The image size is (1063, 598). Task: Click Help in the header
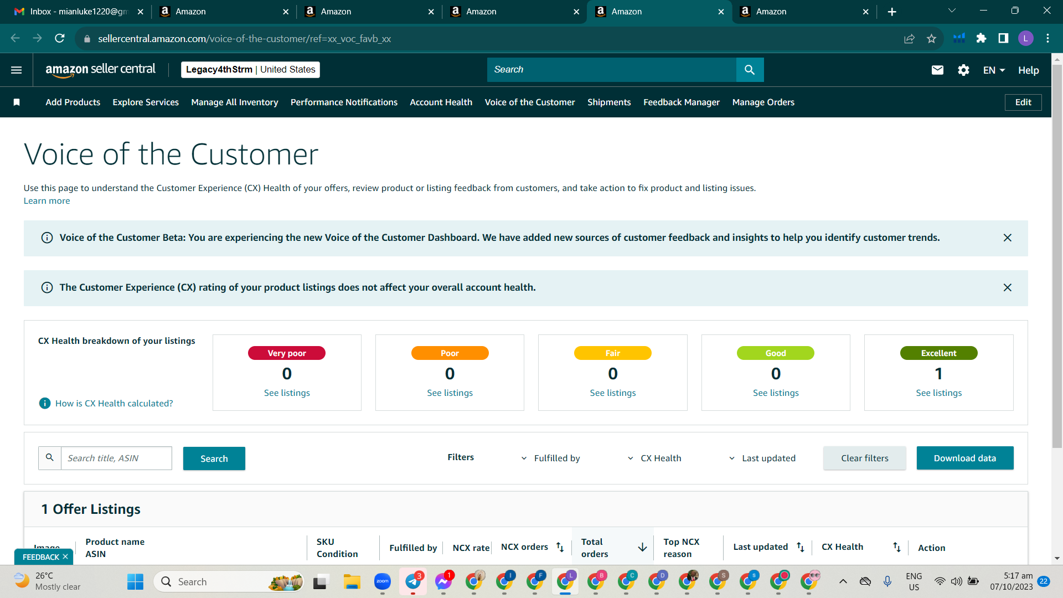click(x=1028, y=70)
